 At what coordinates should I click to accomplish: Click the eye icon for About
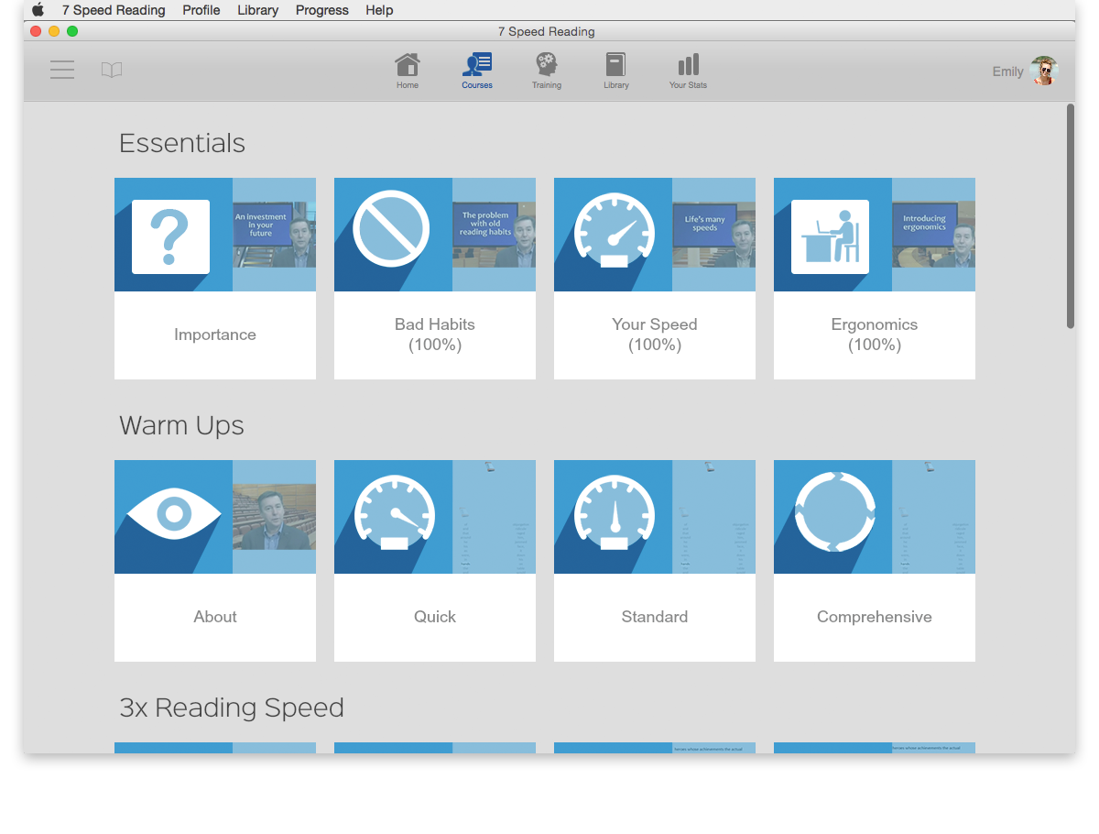click(174, 512)
